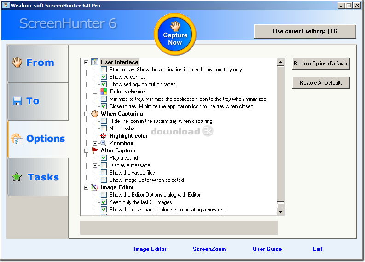The width and height of the screenshot is (365, 262).
Task: Enable Show the Editor Options dialog checkbox
Action: click(x=104, y=195)
